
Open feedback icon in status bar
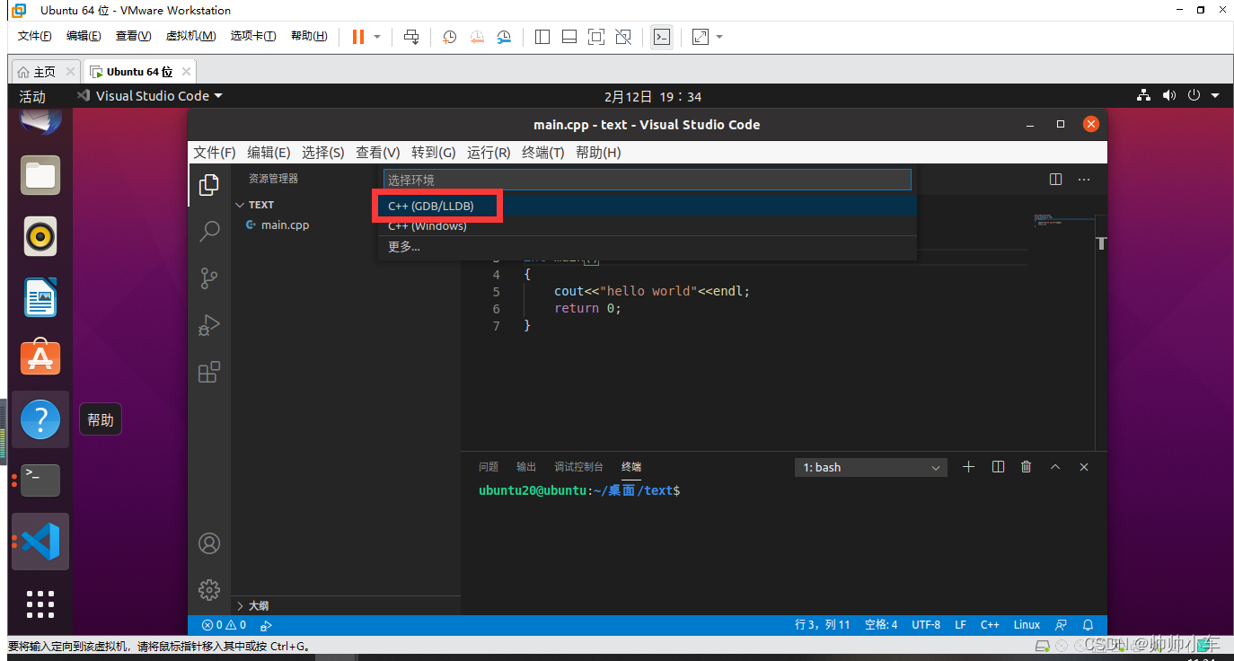pos(1062,625)
